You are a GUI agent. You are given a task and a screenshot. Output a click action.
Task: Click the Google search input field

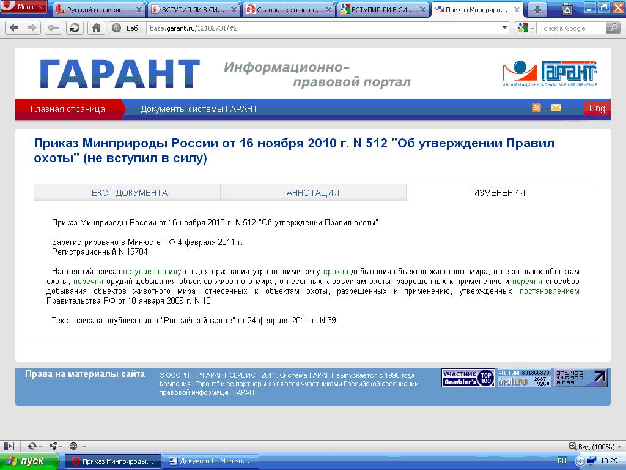pyautogui.click(x=571, y=28)
